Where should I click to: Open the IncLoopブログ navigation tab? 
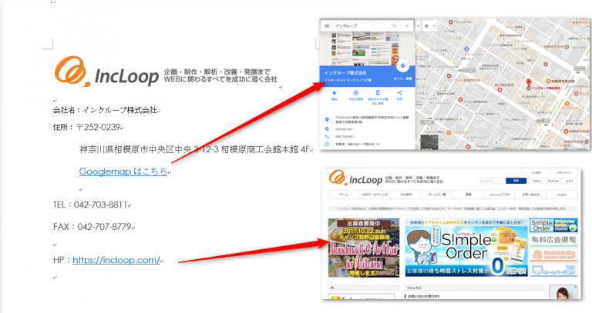(x=499, y=195)
